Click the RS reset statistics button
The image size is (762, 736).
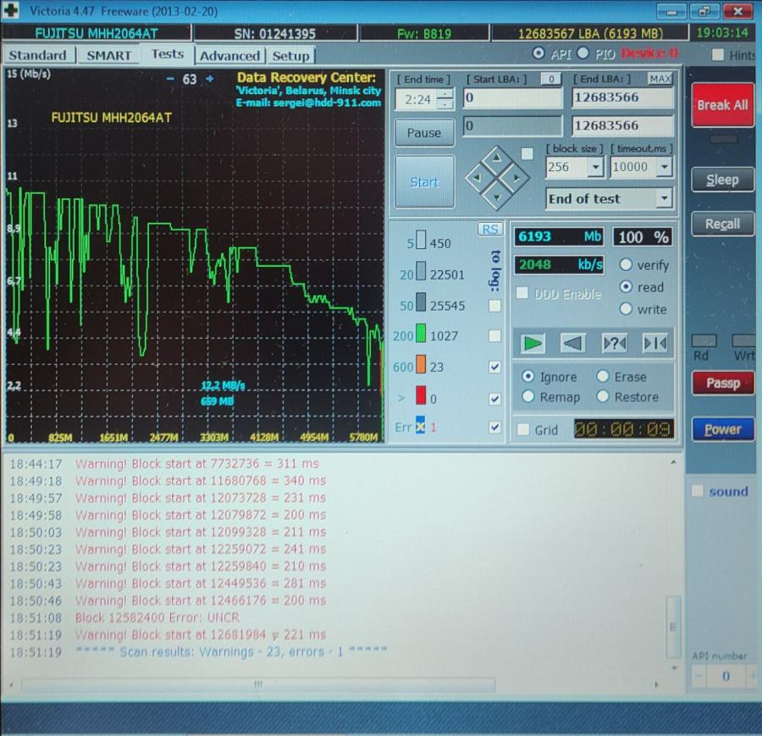(x=489, y=230)
